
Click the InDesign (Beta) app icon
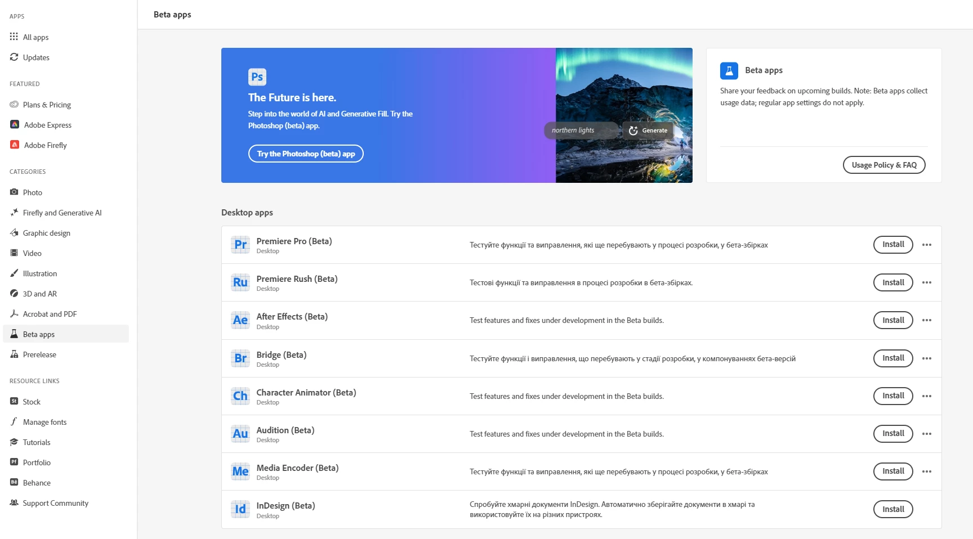pyautogui.click(x=240, y=509)
